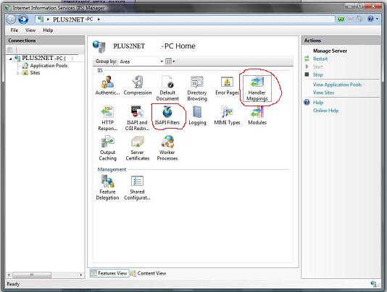The image size is (387, 292).
Task: Open the ISAPI Filters feature
Action: tap(167, 115)
